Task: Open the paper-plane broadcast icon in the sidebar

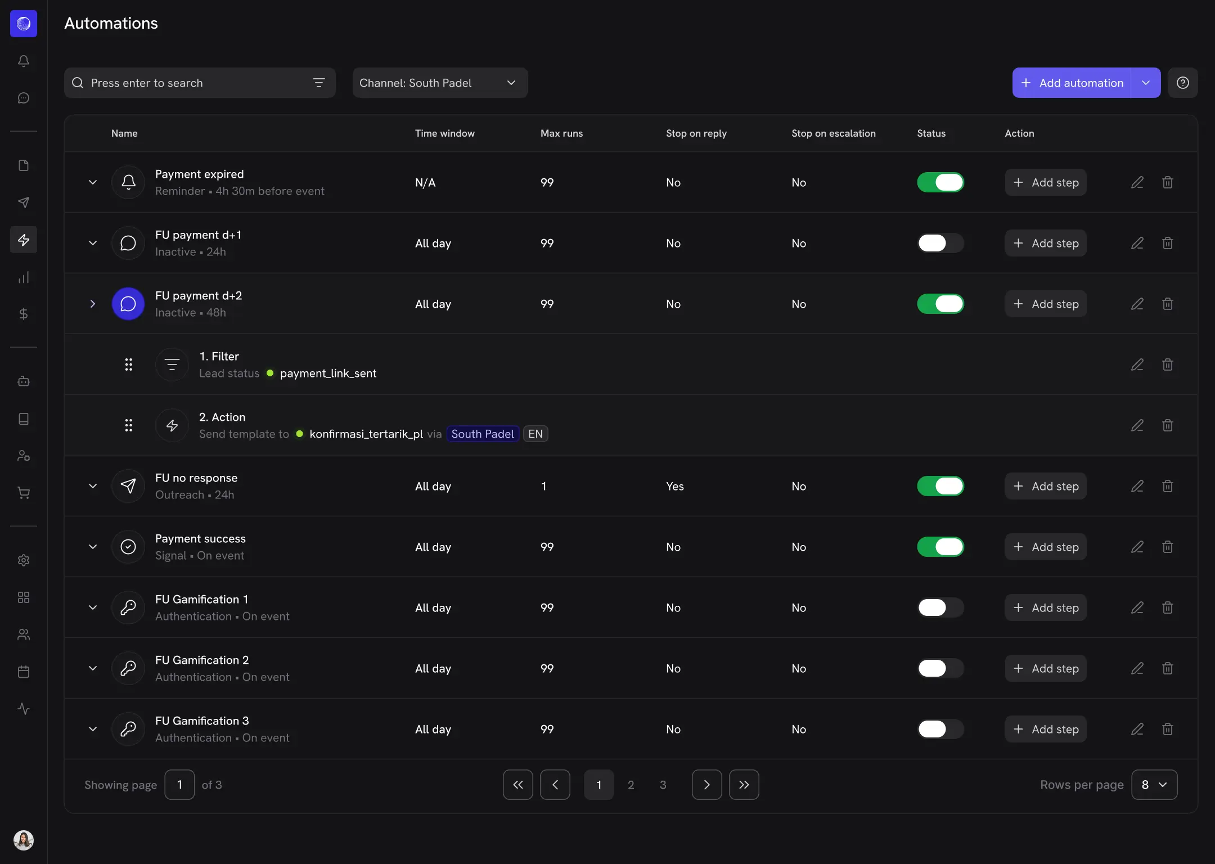Action: [24, 202]
